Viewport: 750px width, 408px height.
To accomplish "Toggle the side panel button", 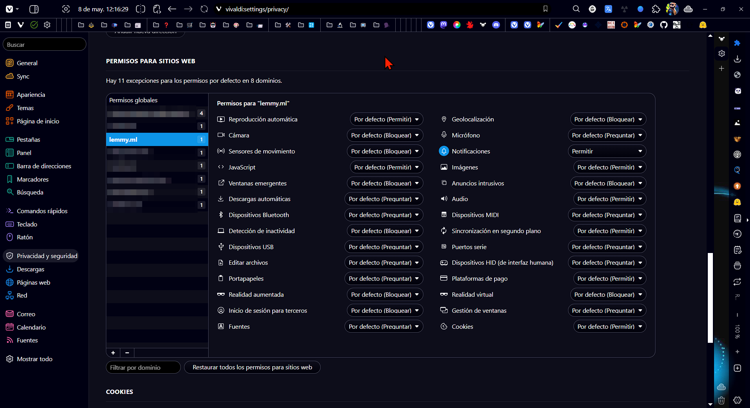I will 34,9.
